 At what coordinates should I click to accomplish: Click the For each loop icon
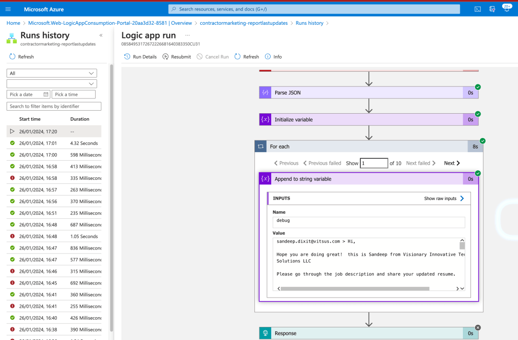[x=261, y=147]
